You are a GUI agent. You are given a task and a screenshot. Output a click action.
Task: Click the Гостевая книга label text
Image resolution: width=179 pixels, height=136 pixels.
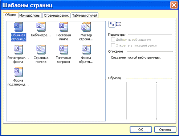tap(64, 37)
